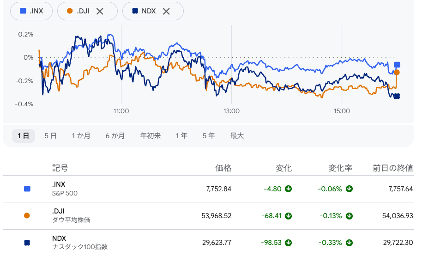
Task: Click the blue square icon in .INX row
Action: tap(27, 189)
